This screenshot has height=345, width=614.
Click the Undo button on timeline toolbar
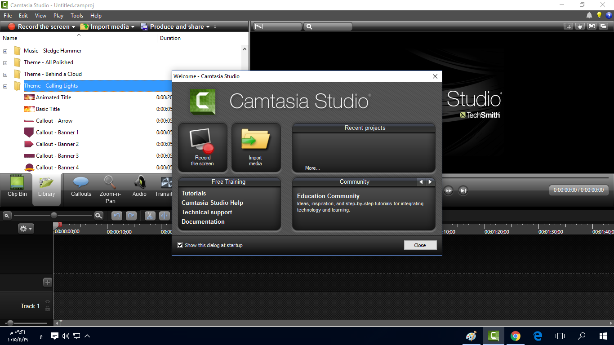[x=117, y=216]
